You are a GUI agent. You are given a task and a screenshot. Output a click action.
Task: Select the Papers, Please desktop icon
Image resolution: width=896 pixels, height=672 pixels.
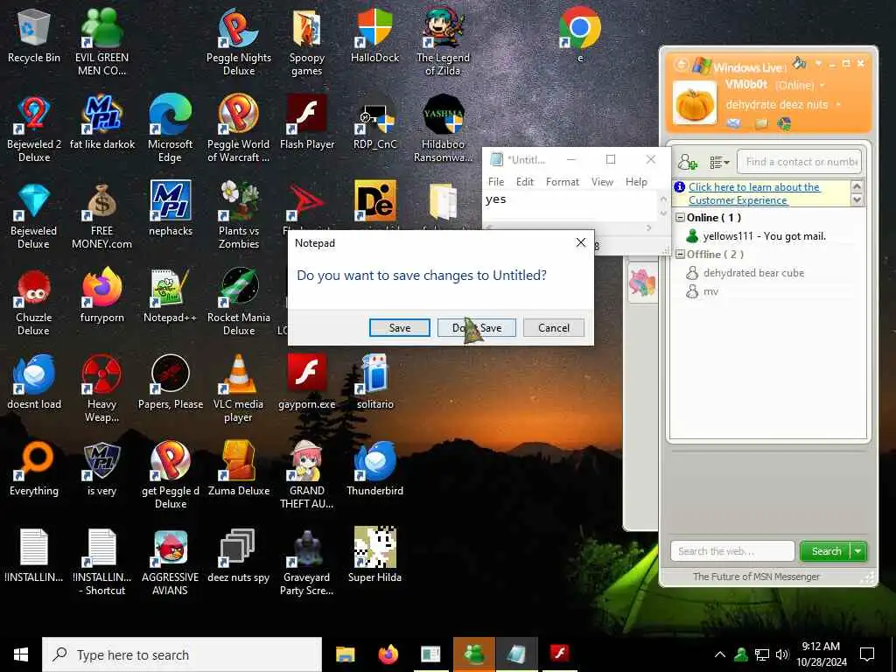coord(170,382)
